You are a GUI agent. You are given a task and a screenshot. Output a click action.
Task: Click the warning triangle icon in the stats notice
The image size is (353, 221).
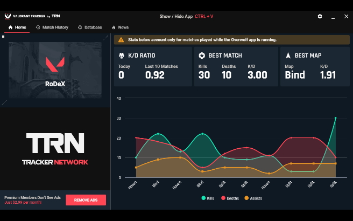(x=121, y=40)
